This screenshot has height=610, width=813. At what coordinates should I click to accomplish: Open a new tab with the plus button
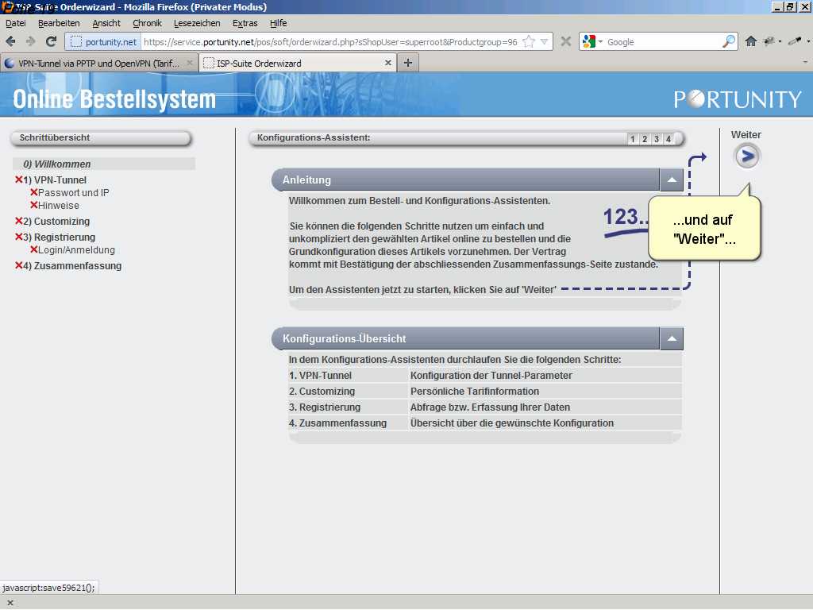[407, 63]
